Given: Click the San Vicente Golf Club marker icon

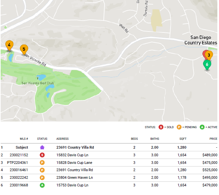Looking at the screenshot, I should click(37, 78).
